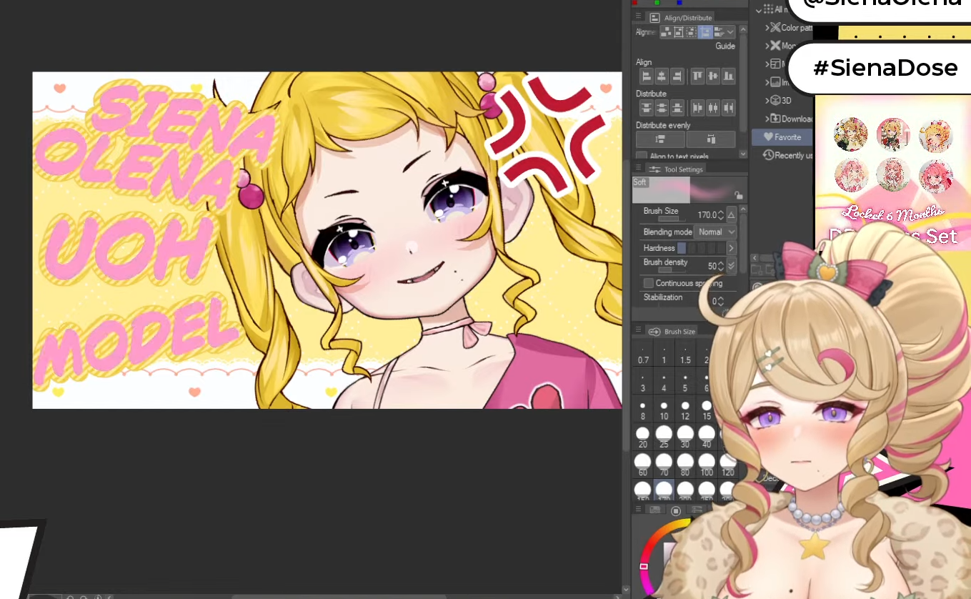
Task: Click the Align bottom edges icon
Action: 728,76
